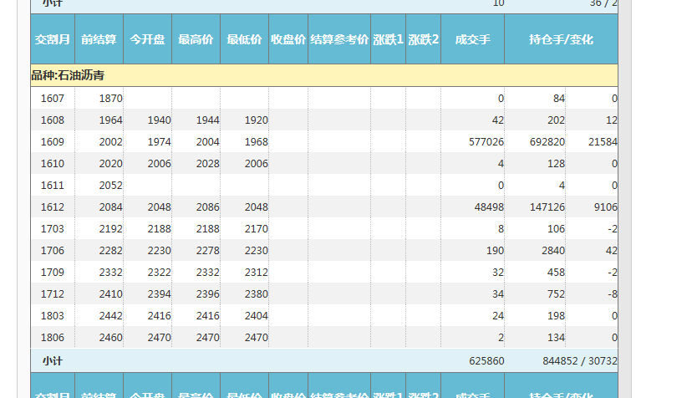Viewport: 687px width, 398px height.
Task: Click the 最低价 column header
Action: 244,39
